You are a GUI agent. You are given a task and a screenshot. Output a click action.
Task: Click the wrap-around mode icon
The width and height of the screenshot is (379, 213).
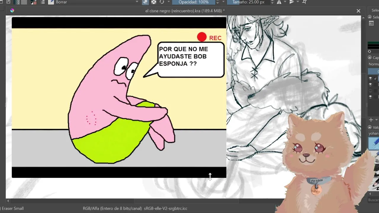tap(304, 2)
